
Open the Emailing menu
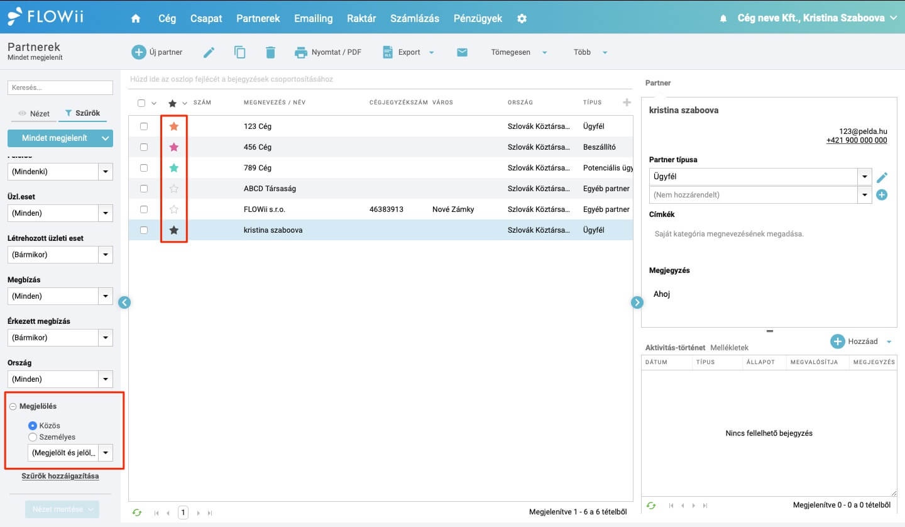[x=314, y=18]
